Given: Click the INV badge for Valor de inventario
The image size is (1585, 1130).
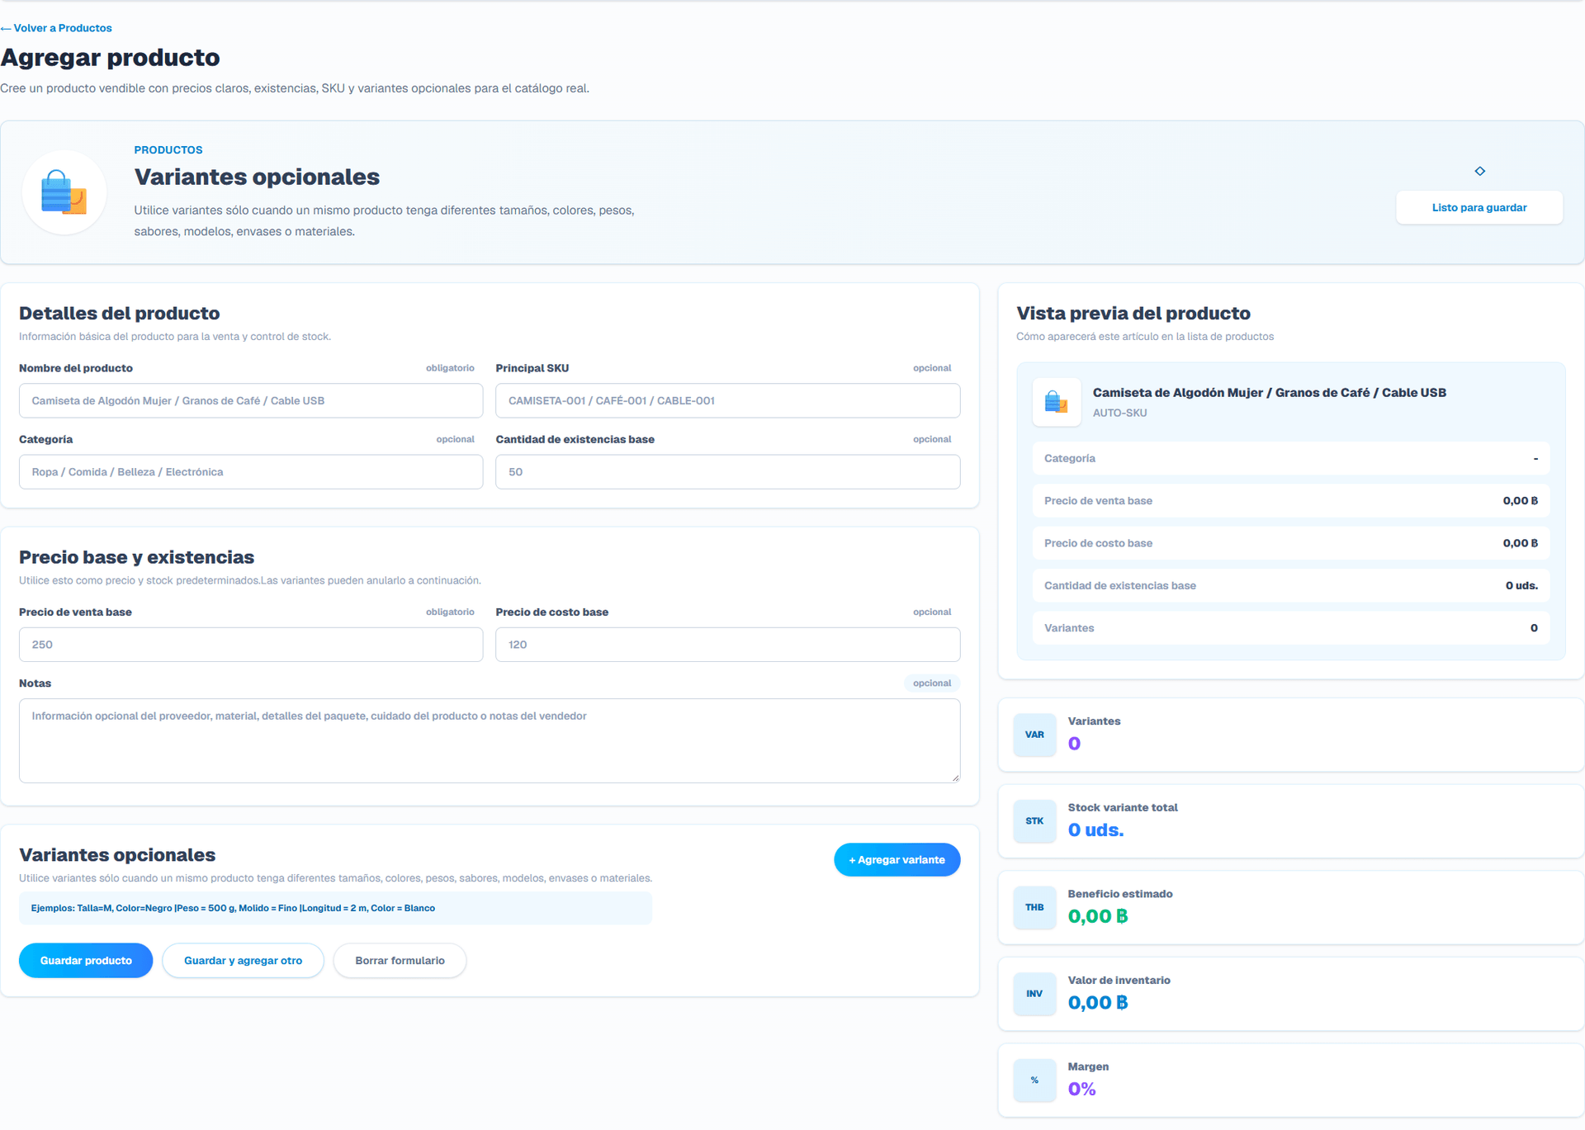Looking at the screenshot, I should click(x=1034, y=994).
